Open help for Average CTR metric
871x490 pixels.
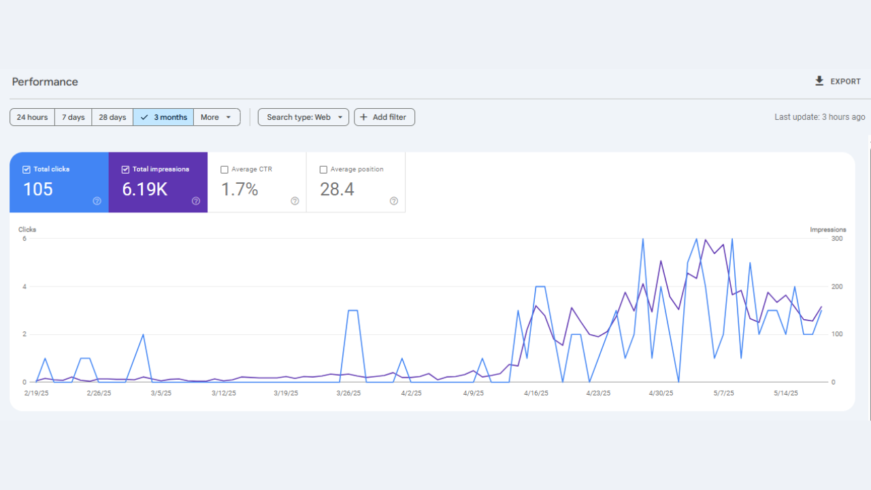click(x=295, y=201)
